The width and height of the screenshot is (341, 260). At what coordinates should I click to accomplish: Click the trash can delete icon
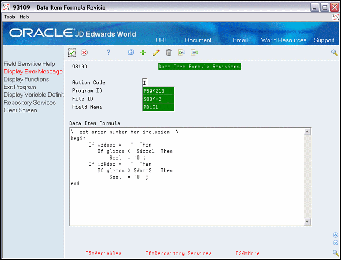tap(169, 52)
